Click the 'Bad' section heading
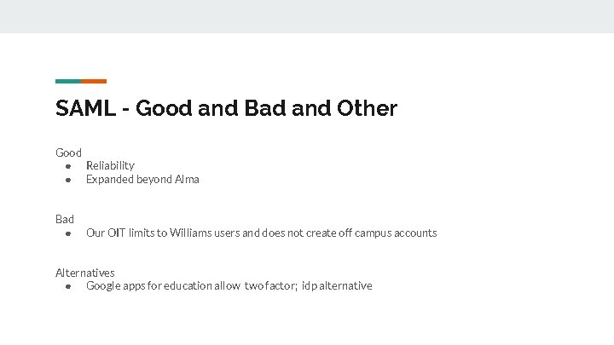The height and width of the screenshot is (345, 614). [x=65, y=219]
